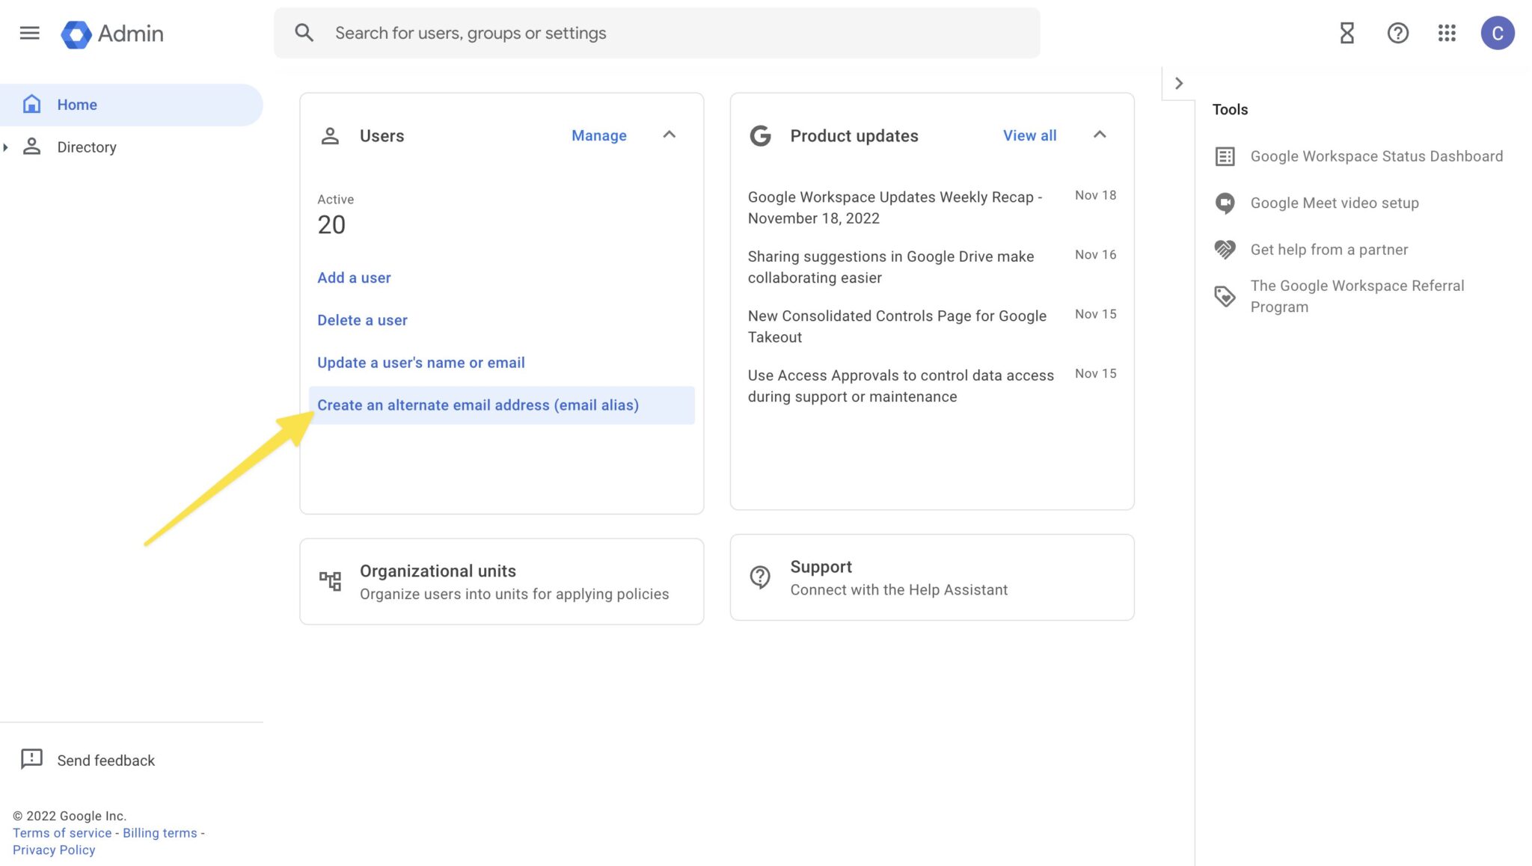Click the Users panel person icon
The height and width of the screenshot is (866, 1532).
pyautogui.click(x=329, y=135)
